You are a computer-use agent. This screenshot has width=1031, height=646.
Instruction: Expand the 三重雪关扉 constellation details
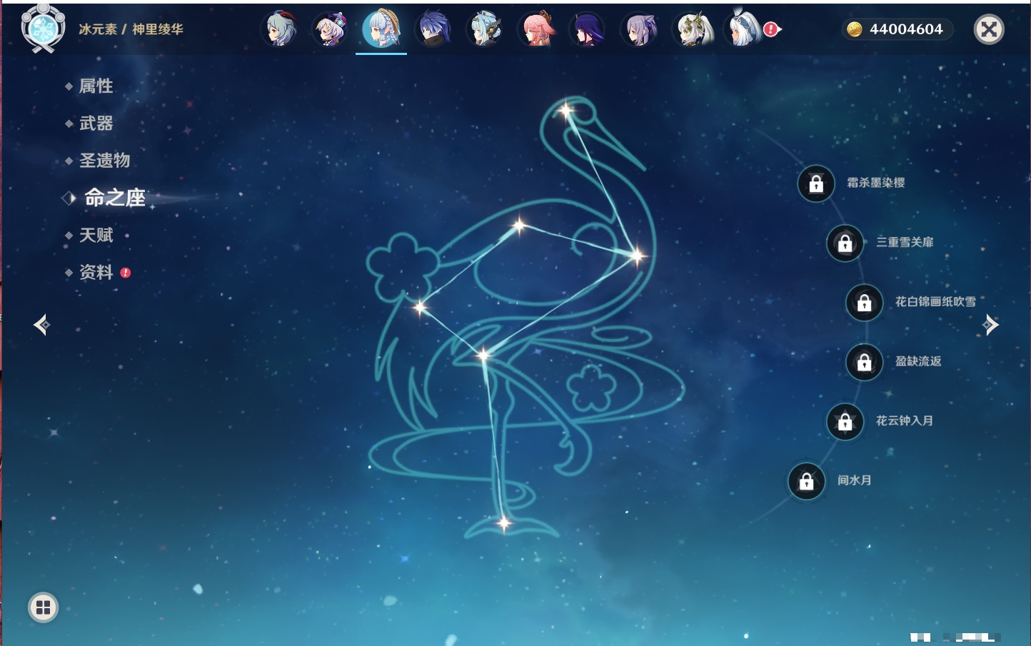[x=904, y=243]
